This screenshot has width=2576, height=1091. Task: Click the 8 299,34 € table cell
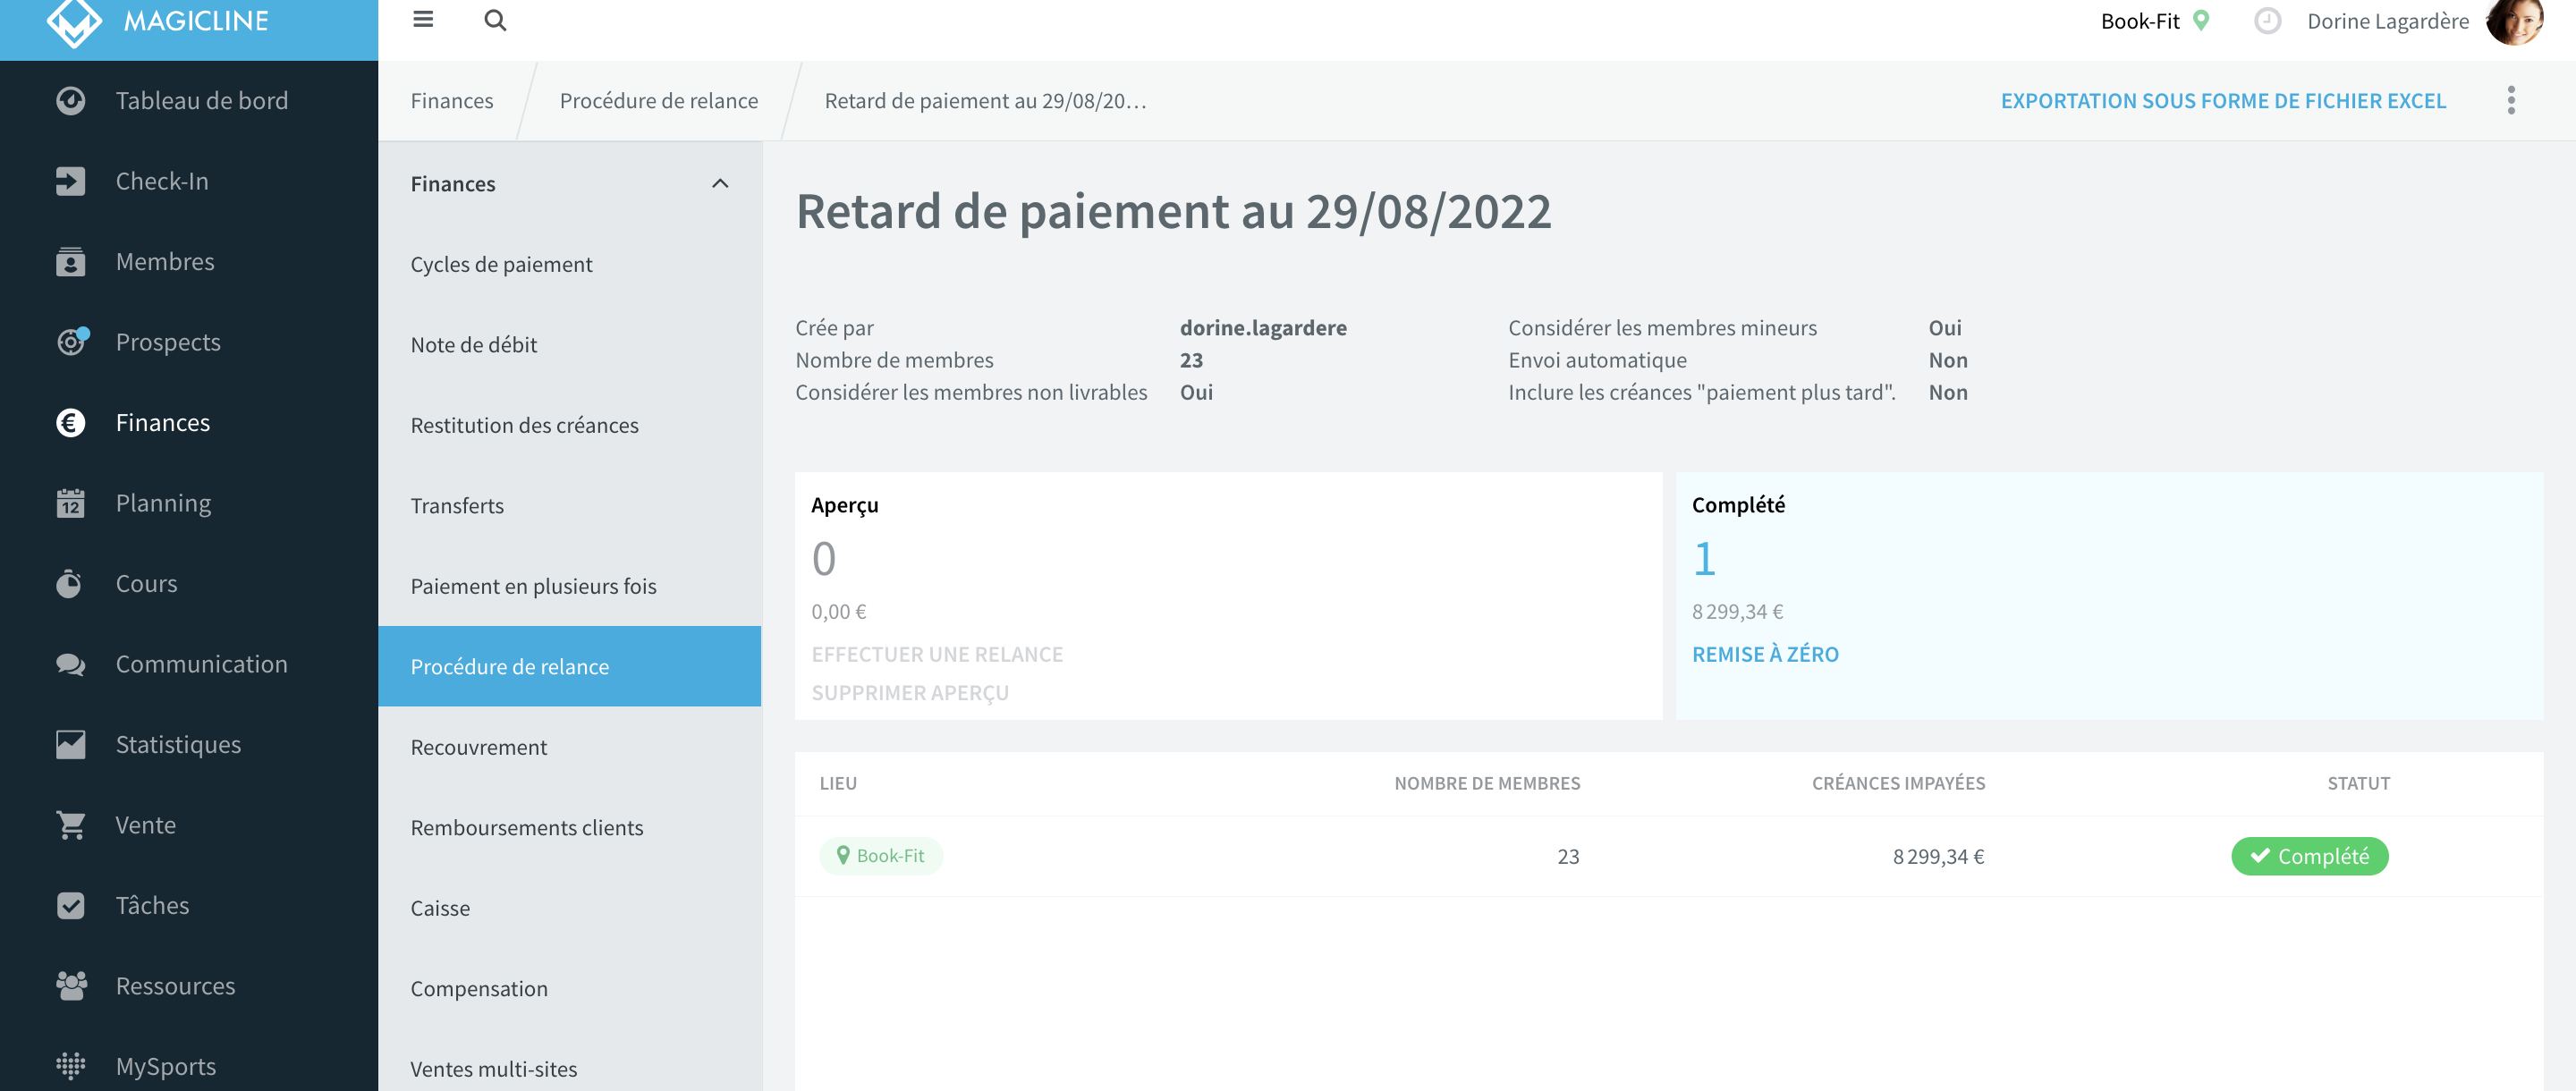click(x=1938, y=856)
